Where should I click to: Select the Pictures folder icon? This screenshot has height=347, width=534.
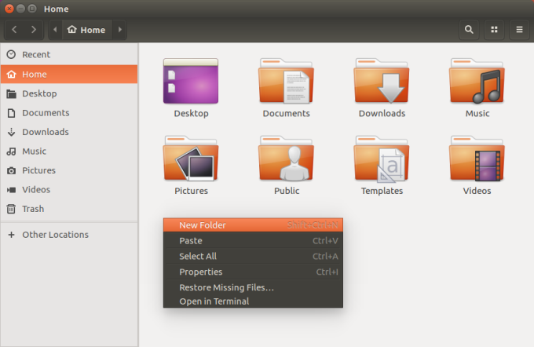click(x=191, y=159)
